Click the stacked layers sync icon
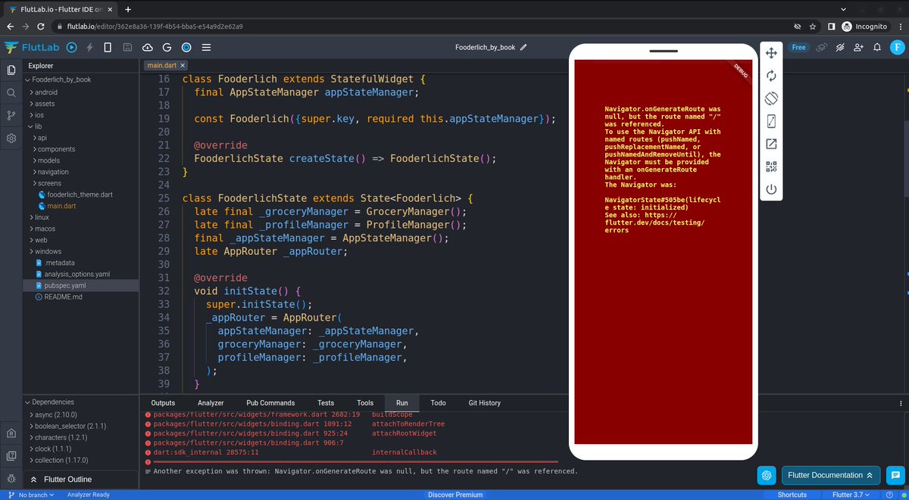 [x=821, y=47]
